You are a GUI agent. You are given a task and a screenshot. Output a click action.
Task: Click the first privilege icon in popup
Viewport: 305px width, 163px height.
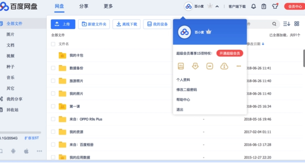181,66
